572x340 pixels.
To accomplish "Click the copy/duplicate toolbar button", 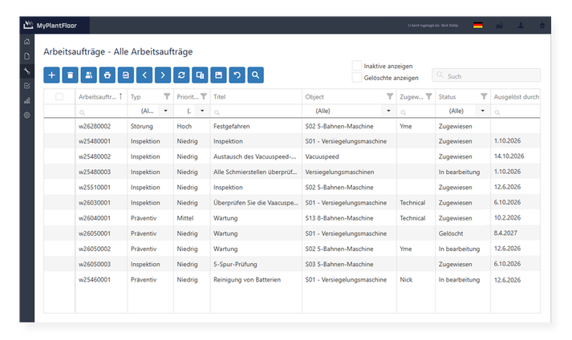I will pos(200,75).
